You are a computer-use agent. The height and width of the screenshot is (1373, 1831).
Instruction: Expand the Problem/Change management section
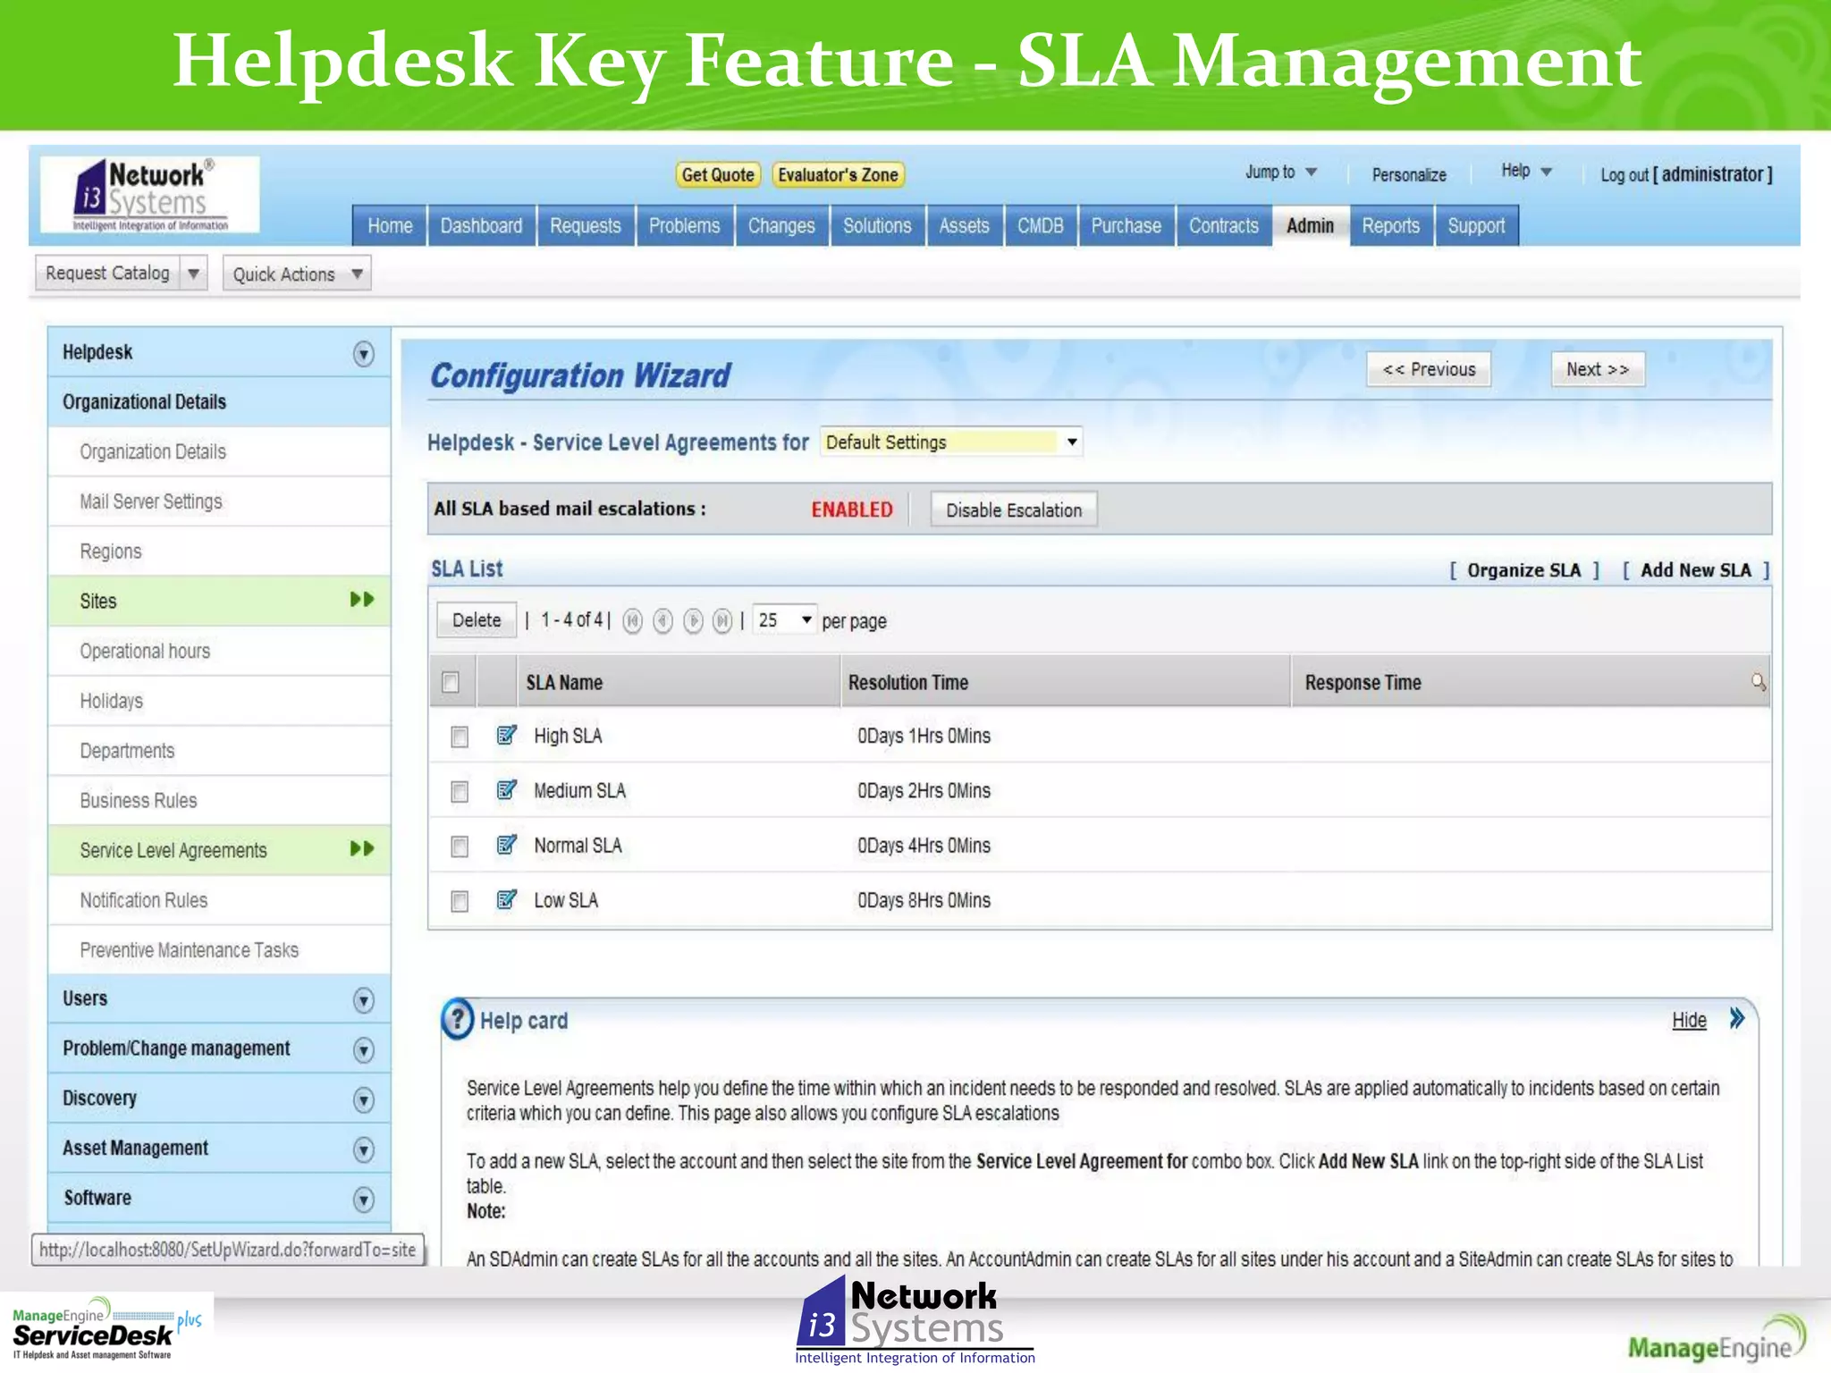pyautogui.click(x=363, y=1049)
